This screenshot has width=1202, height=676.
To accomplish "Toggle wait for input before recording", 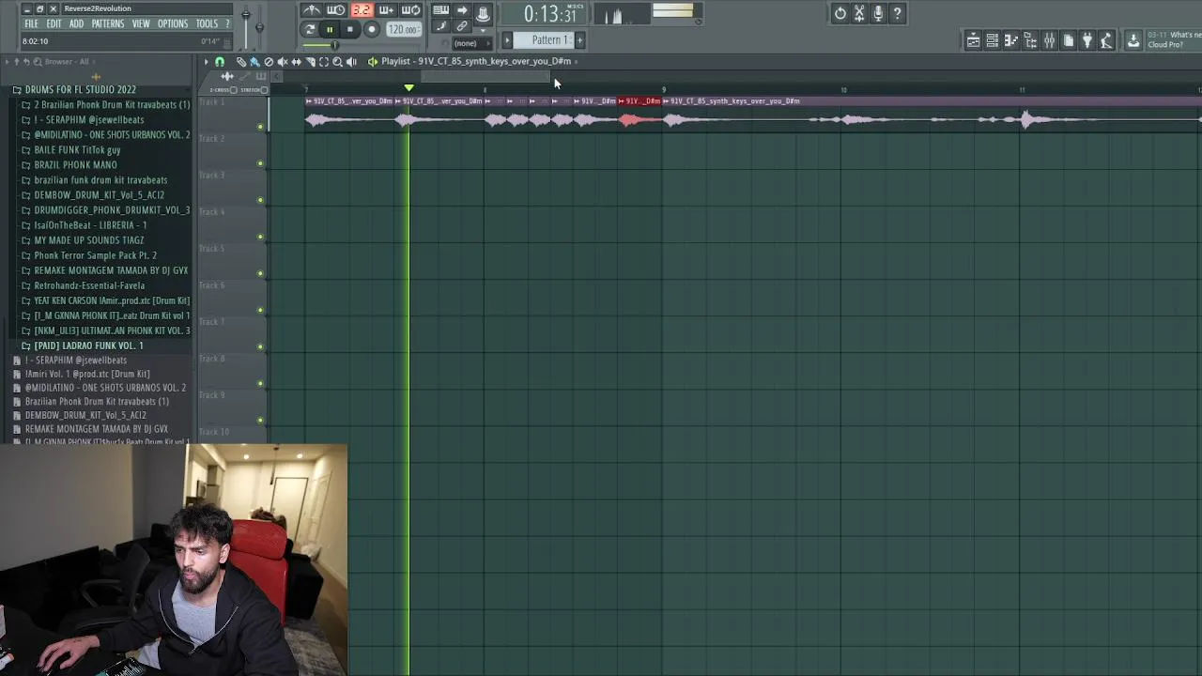I will (336, 11).
